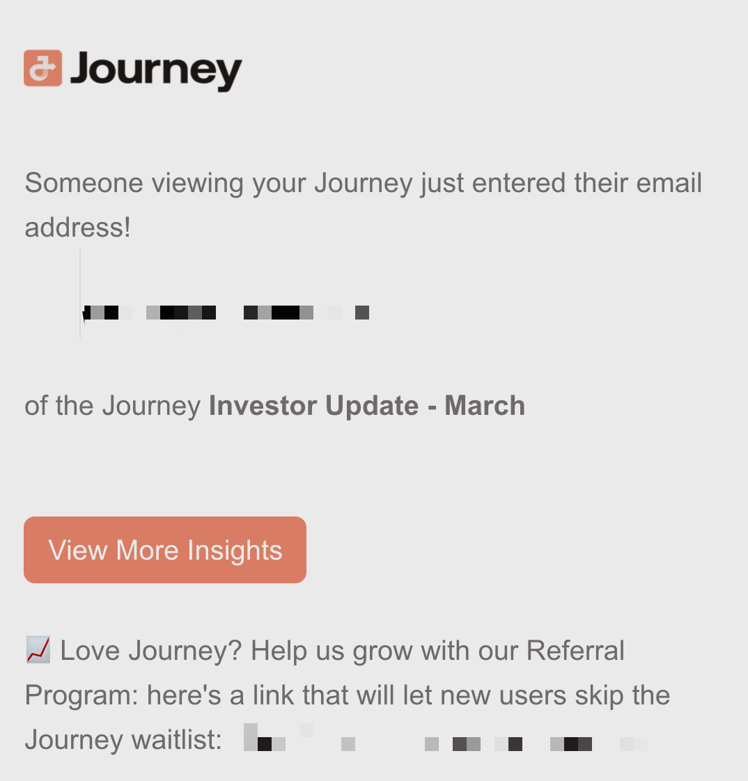Click the vertical quote bar beside the email
Viewport: 748px width, 781px height.
click(79, 293)
